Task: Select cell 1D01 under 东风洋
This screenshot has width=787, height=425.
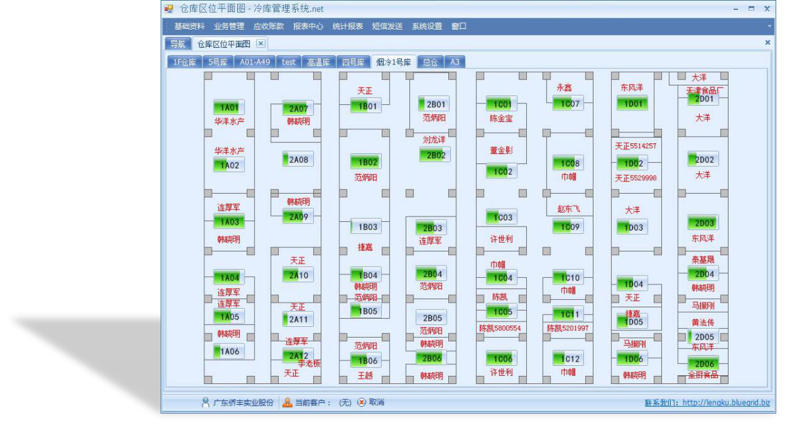Action: tap(632, 104)
